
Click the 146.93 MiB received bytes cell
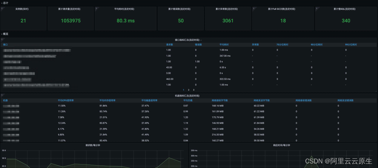coord(218,123)
